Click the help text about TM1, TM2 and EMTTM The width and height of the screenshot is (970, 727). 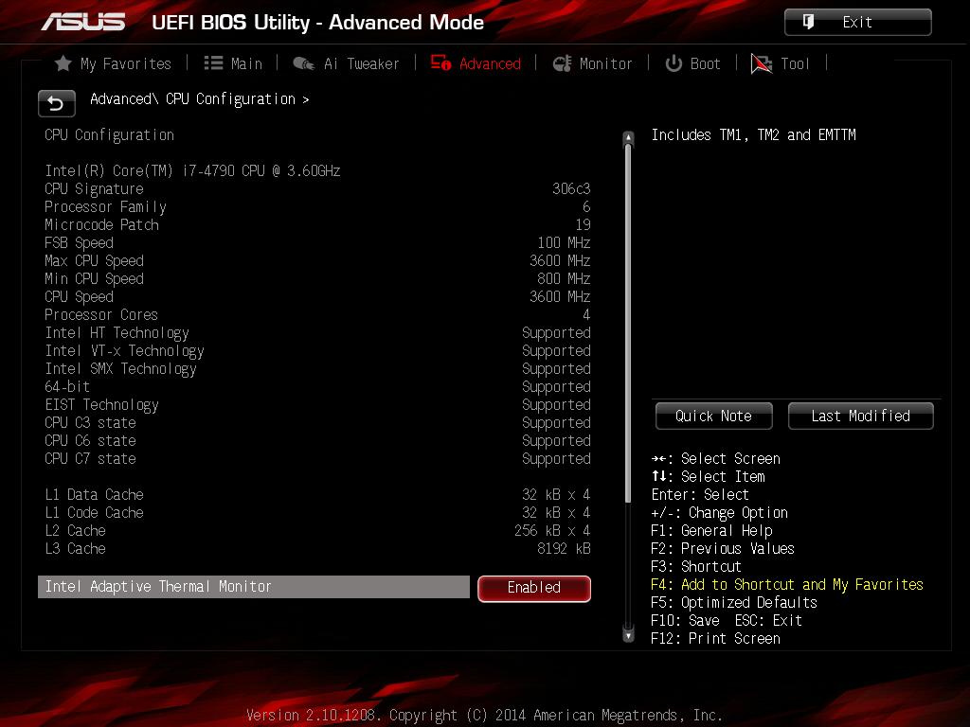coord(753,134)
